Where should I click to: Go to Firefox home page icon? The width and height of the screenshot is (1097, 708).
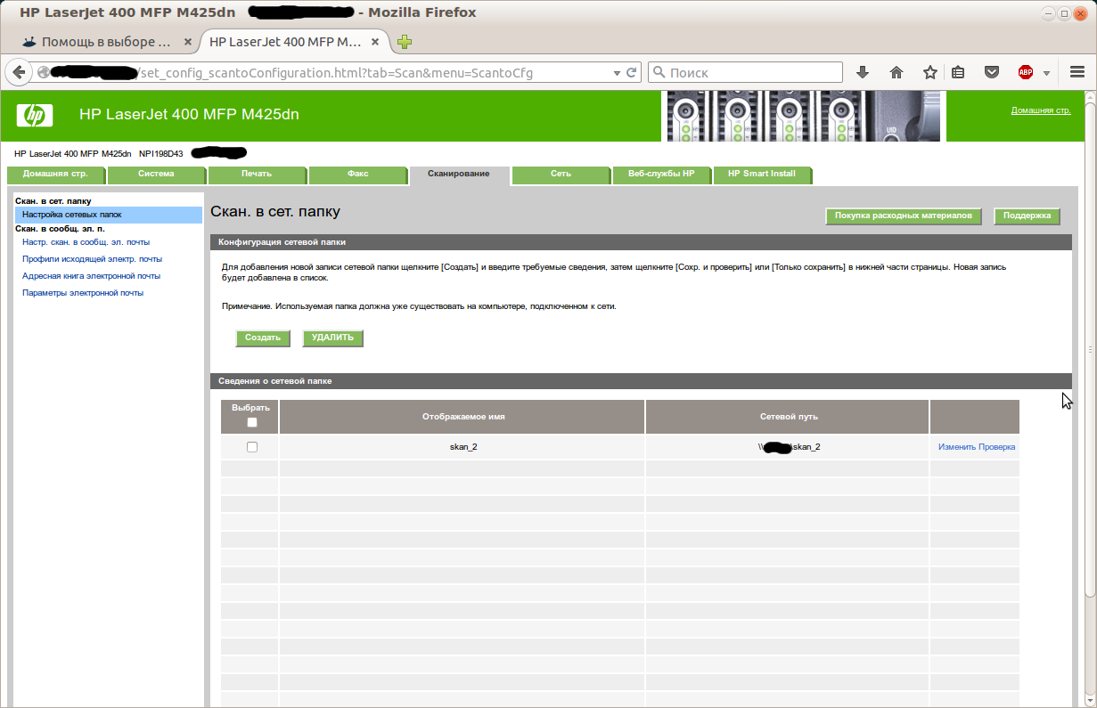click(896, 72)
